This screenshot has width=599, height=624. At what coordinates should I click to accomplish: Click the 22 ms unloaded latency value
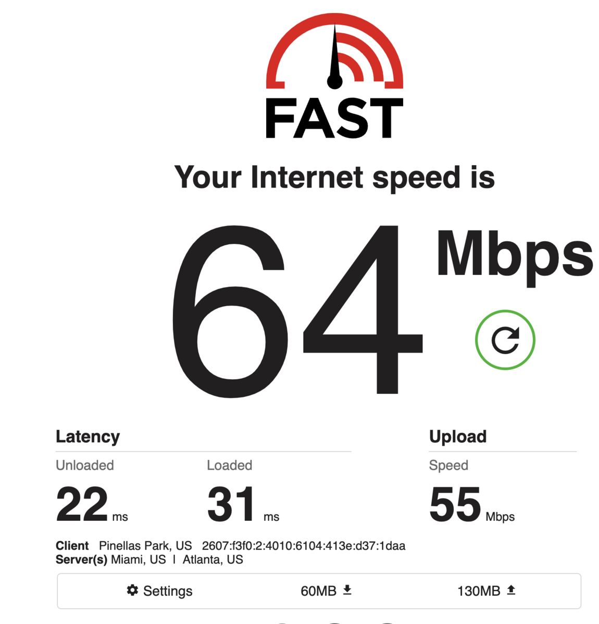tap(92, 504)
